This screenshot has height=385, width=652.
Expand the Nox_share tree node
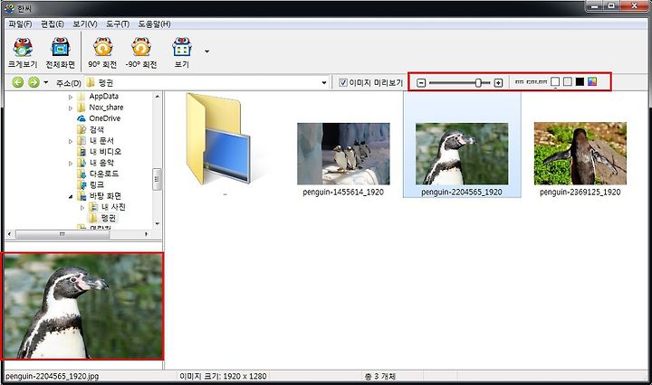pos(71,108)
